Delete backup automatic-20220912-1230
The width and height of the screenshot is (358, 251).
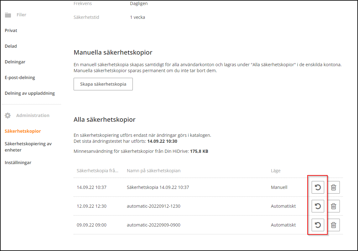pyautogui.click(x=334, y=206)
